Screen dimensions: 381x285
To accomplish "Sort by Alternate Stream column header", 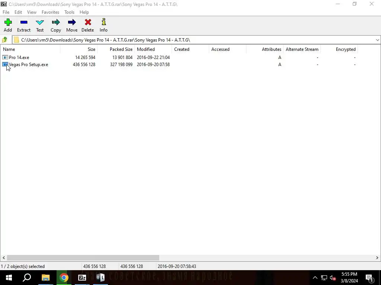I will click(302, 49).
